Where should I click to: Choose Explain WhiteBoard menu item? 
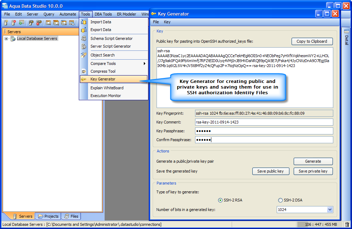tap(114, 88)
